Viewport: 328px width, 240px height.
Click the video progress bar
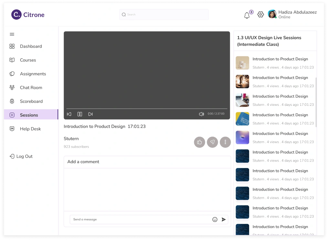point(147,109)
